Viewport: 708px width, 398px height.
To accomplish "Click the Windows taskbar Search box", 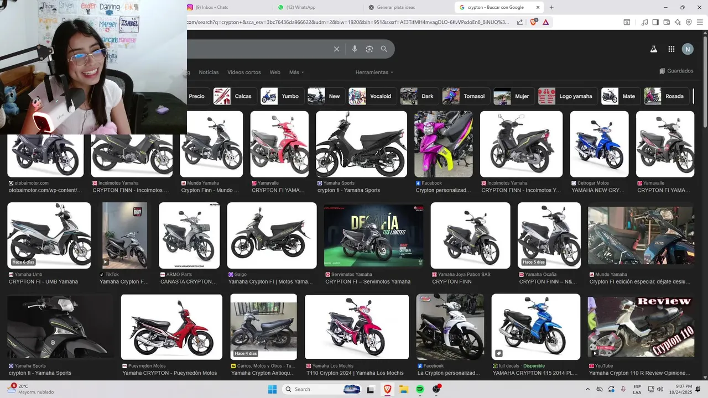I will click(x=322, y=389).
